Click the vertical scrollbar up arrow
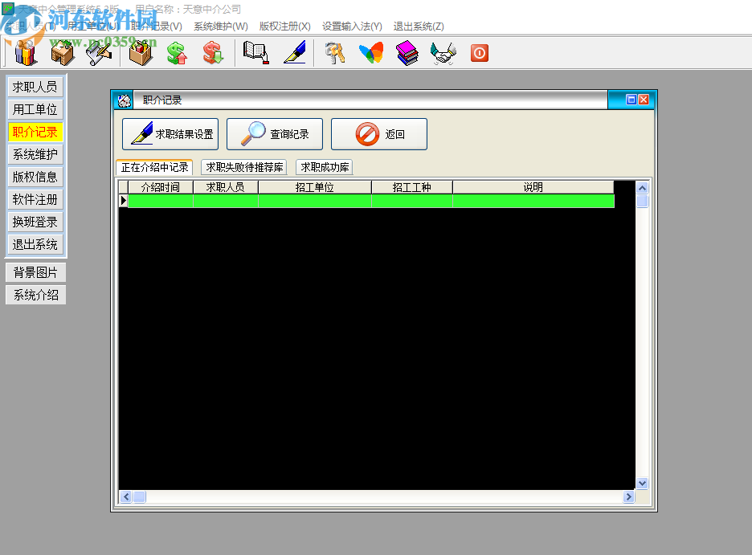Image resolution: width=752 pixels, height=555 pixels. pos(642,188)
